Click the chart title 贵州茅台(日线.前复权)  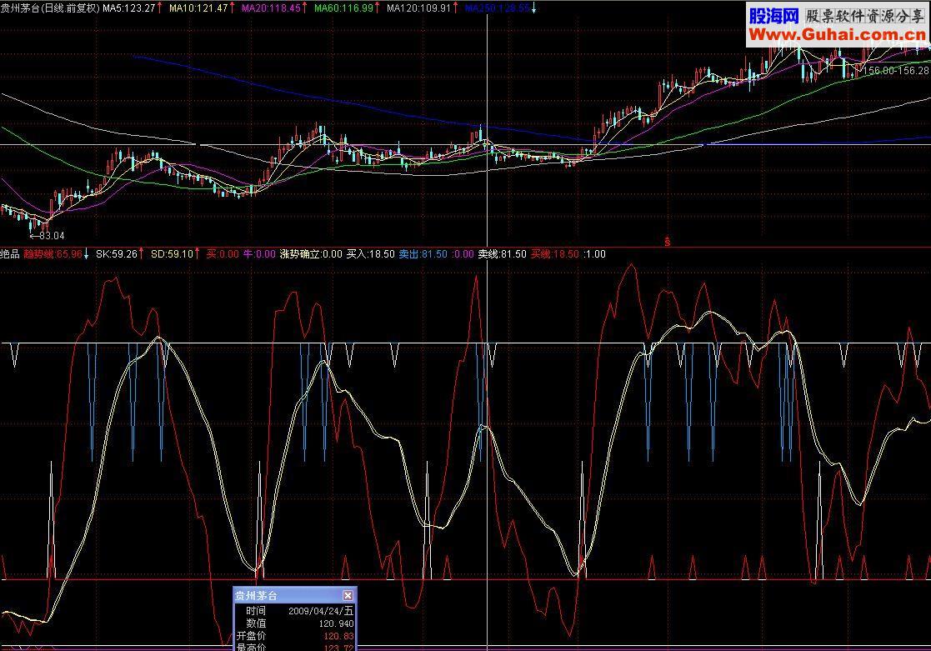(50, 8)
